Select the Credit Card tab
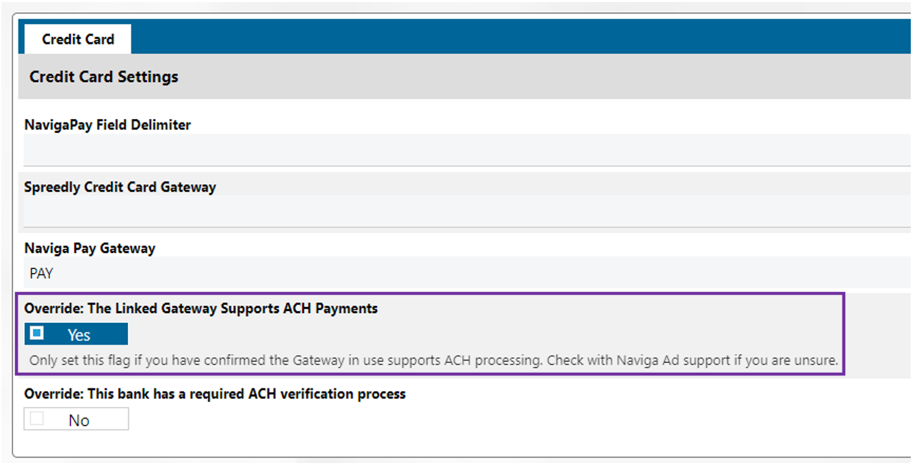Image resolution: width=919 pixels, height=463 pixels. [x=78, y=40]
